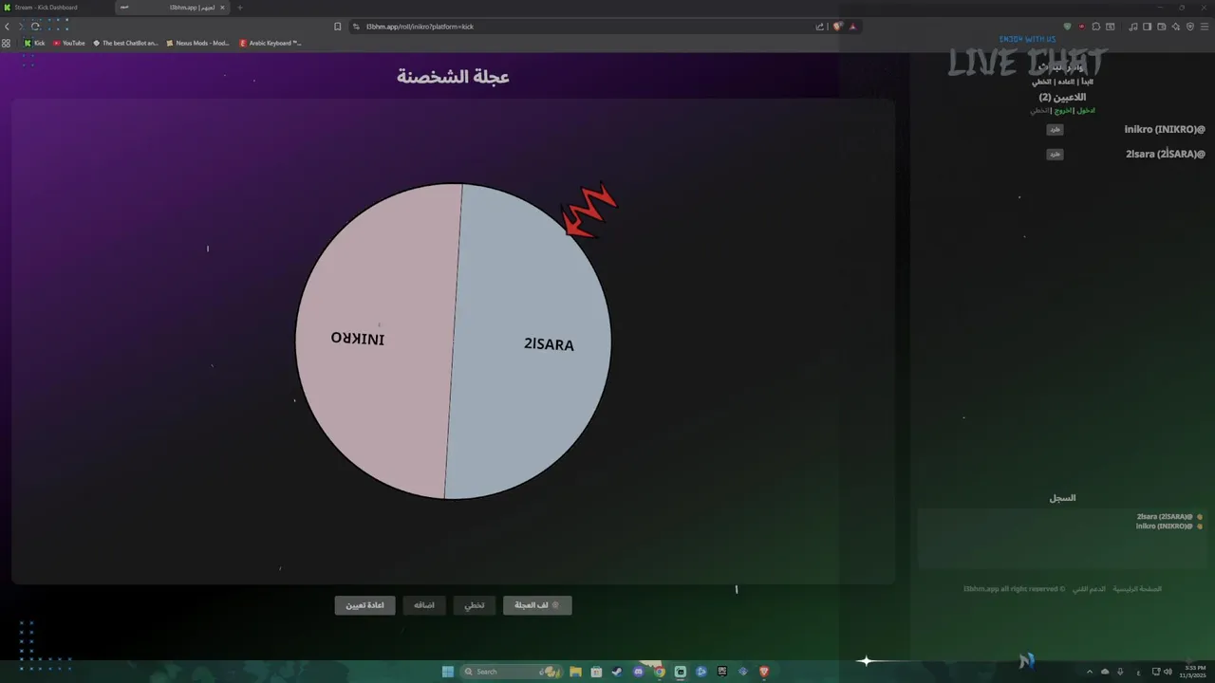Bookmark this page icon
The width and height of the screenshot is (1215, 683).
click(337, 27)
